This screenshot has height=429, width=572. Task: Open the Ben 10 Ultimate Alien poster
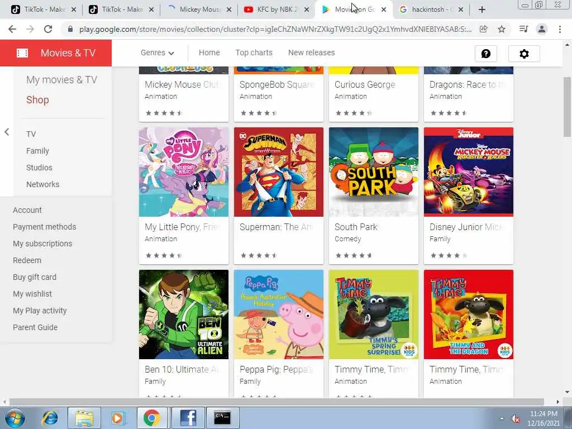pos(183,314)
